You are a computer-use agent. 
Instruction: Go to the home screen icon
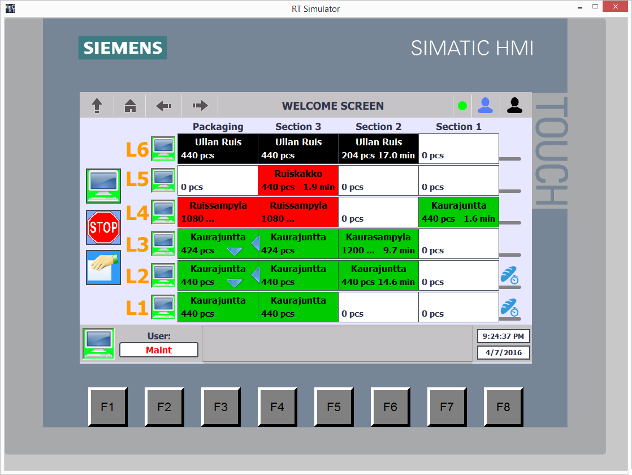pos(131,106)
